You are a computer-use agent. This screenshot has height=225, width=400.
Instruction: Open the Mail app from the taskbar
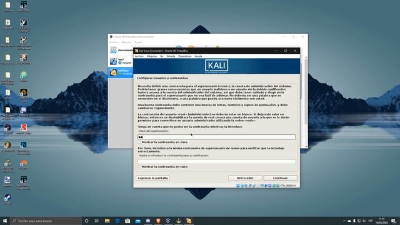[x=137, y=221]
